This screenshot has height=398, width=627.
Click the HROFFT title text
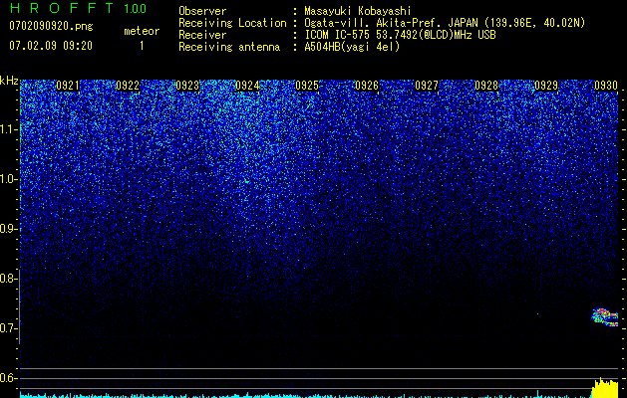[x=62, y=8]
